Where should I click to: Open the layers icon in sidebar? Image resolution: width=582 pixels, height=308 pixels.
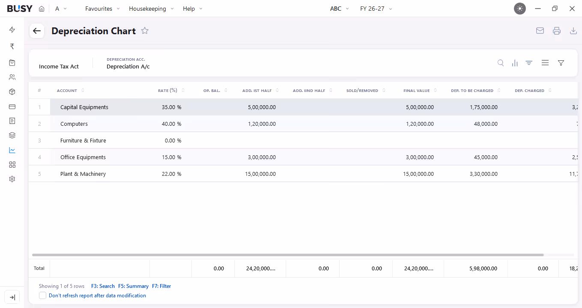(x=12, y=136)
